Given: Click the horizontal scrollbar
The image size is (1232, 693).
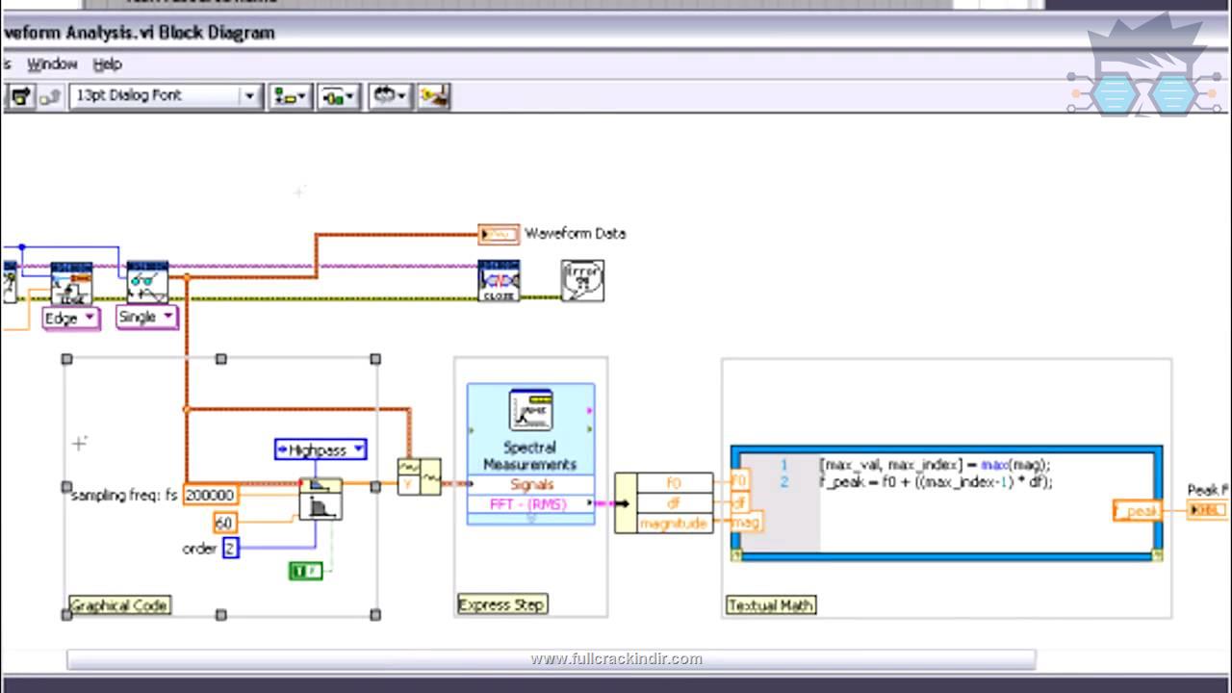Looking at the screenshot, I should (x=551, y=659).
